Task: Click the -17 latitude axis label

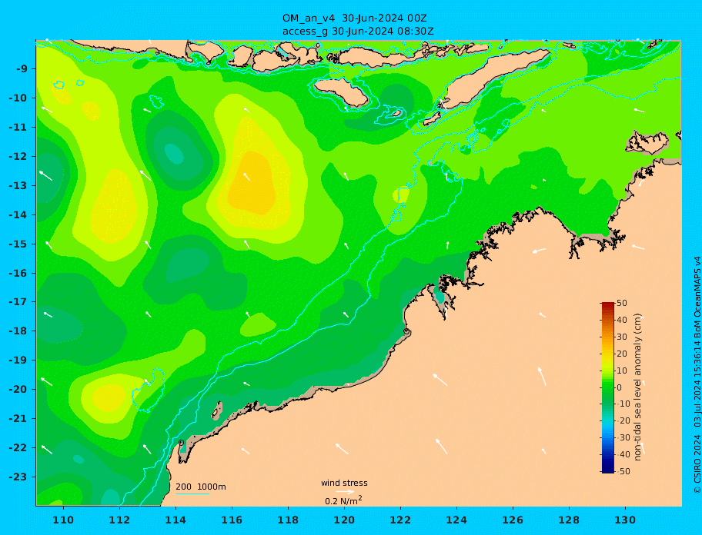Action: coord(18,302)
